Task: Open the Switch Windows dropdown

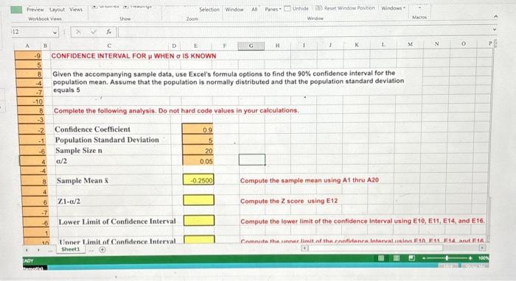Action: (393, 8)
